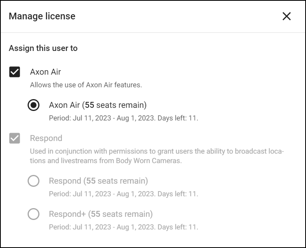Screen dimensions: 306x248
Task: Click 'Allows the use of Axon Air features' text
Action: coord(86,85)
